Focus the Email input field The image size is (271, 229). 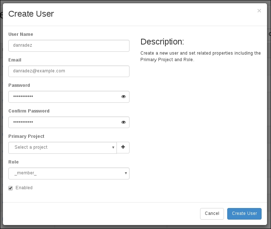click(69, 71)
